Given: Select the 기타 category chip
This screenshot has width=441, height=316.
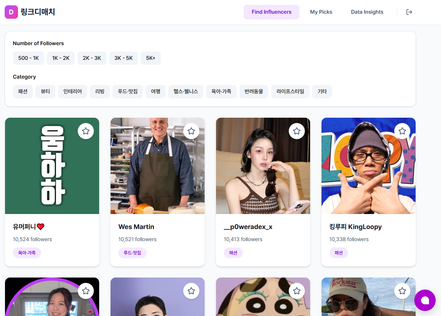Looking at the screenshot, I should [322, 92].
